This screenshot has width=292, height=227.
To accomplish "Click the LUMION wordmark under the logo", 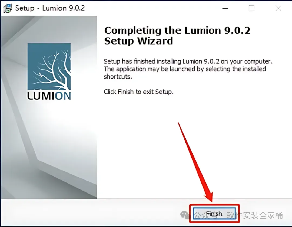I will click(49, 96).
